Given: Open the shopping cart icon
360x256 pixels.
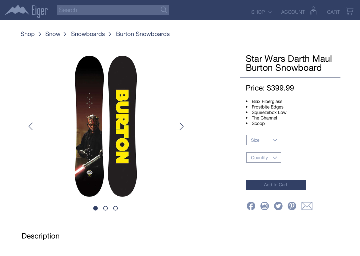Looking at the screenshot, I should click(x=349, y=11).
